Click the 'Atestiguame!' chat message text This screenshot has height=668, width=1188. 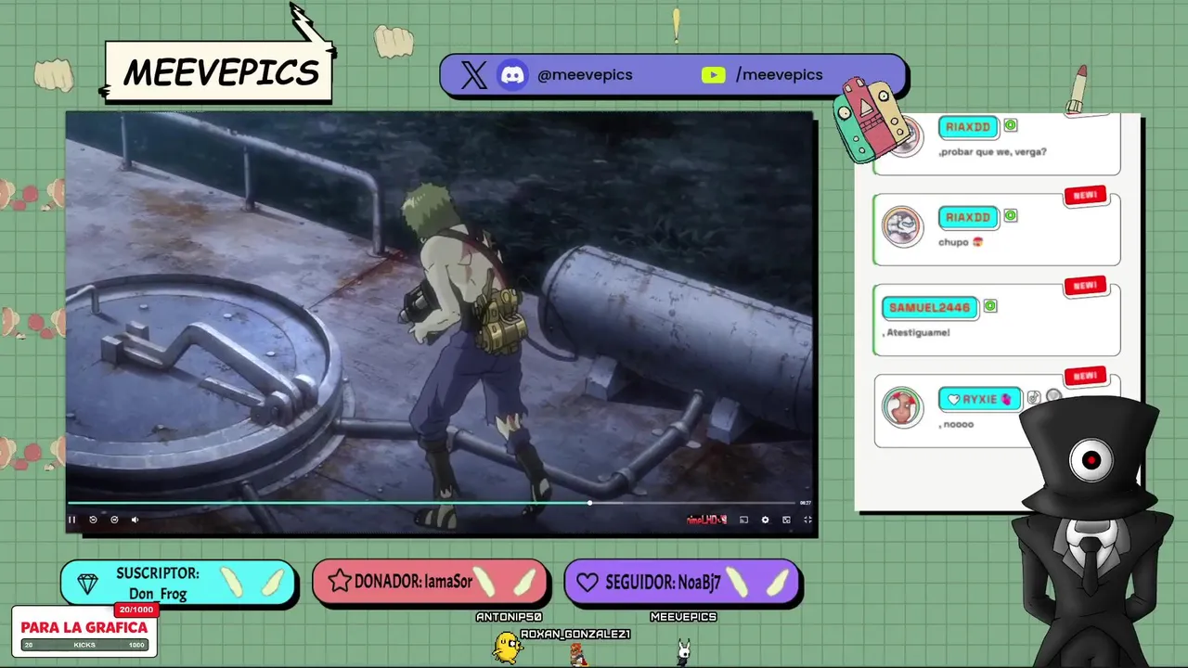click(917, 332)
